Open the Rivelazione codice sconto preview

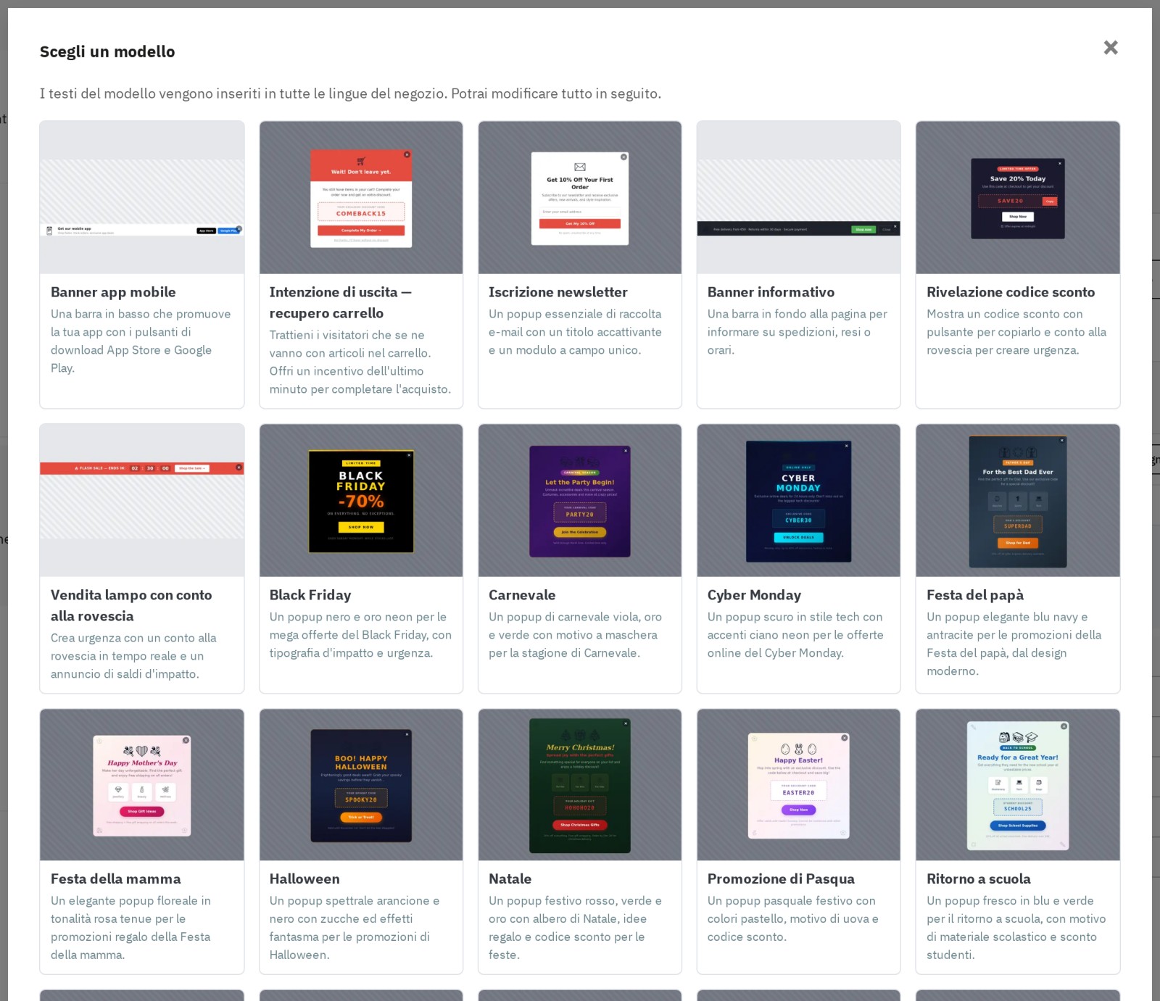(x=1018, y=197)
